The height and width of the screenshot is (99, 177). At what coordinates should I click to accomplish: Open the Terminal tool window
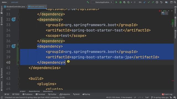tap(40, 94)
